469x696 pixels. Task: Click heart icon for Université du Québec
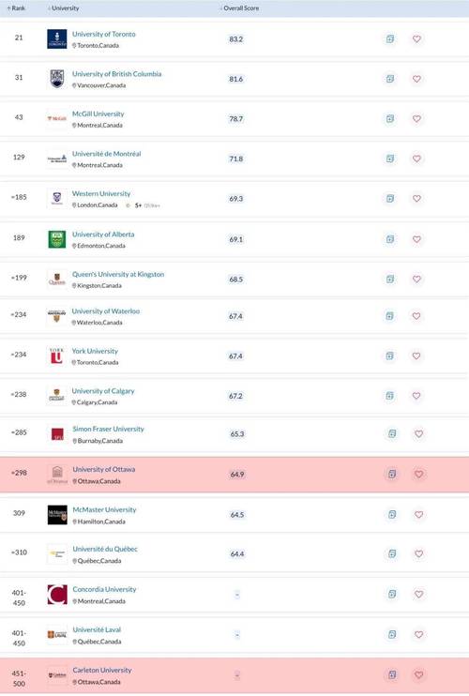pyautogui.click(x=418, y=554)
